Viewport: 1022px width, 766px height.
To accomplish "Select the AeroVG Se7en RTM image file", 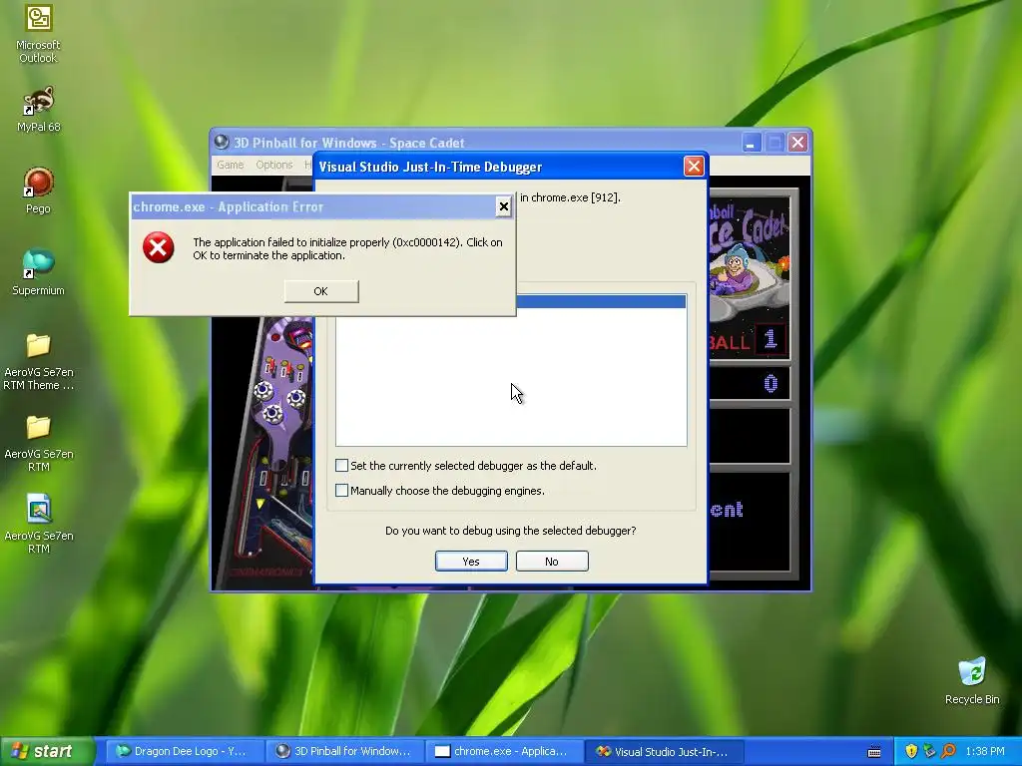I will click(x=39, y=525).
